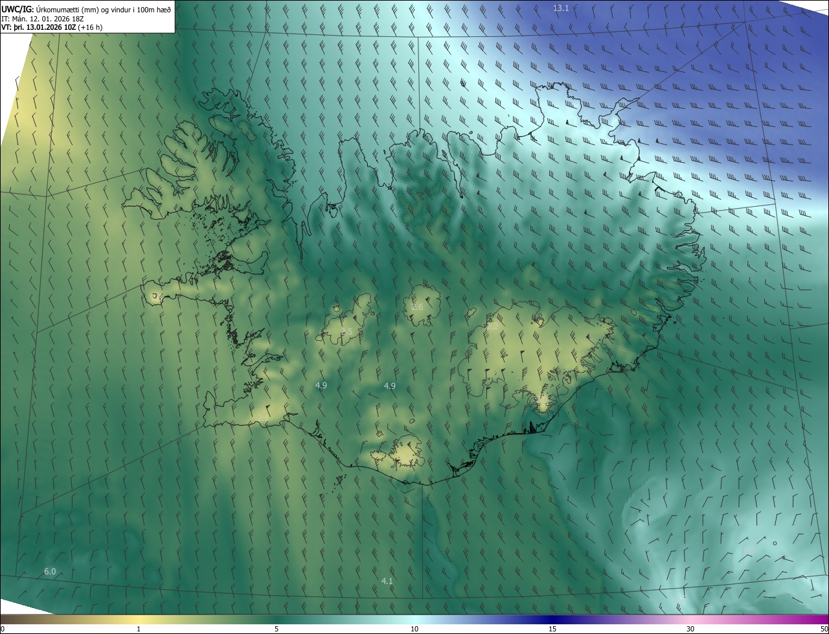Click the 4.1 precipitation value on the map
The height and width of the screenshot is (634, 829).
[x=387, y=581]
